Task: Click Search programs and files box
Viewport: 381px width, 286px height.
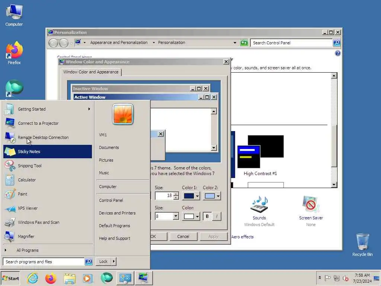Action: (44, 262)
